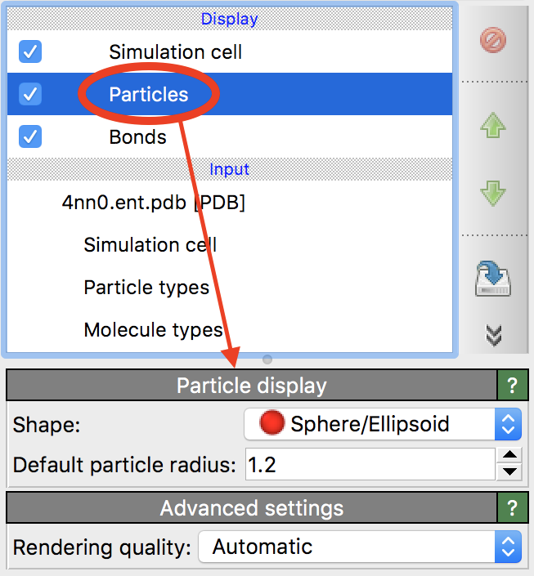Expand more actions double-chevron icon

[493, 334]
